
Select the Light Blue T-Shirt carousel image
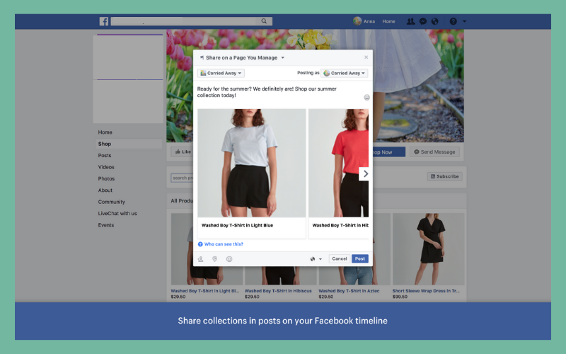252,163
